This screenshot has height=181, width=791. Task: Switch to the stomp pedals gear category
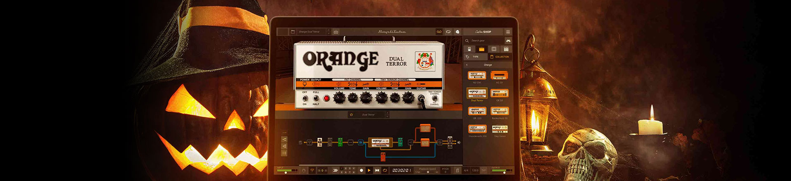[469, 49]
